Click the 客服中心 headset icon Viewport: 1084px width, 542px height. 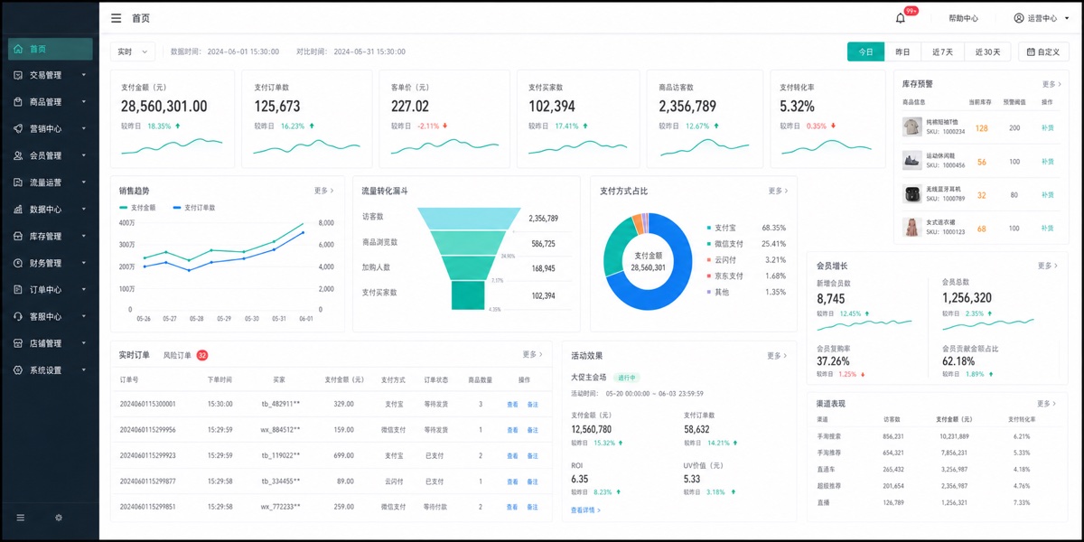pyautogui.click(x=19, y=317)
